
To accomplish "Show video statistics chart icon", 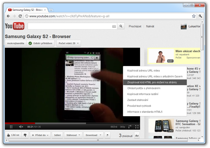I will 137,135.
